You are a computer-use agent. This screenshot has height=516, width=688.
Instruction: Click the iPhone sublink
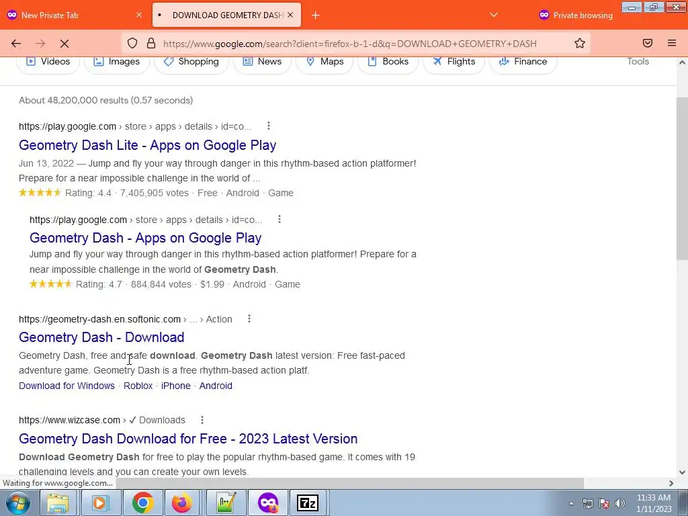pyautogui.click(x=175, y=386)
